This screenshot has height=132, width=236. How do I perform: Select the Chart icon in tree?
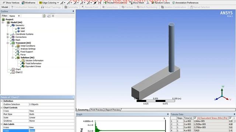coord(13,69)
